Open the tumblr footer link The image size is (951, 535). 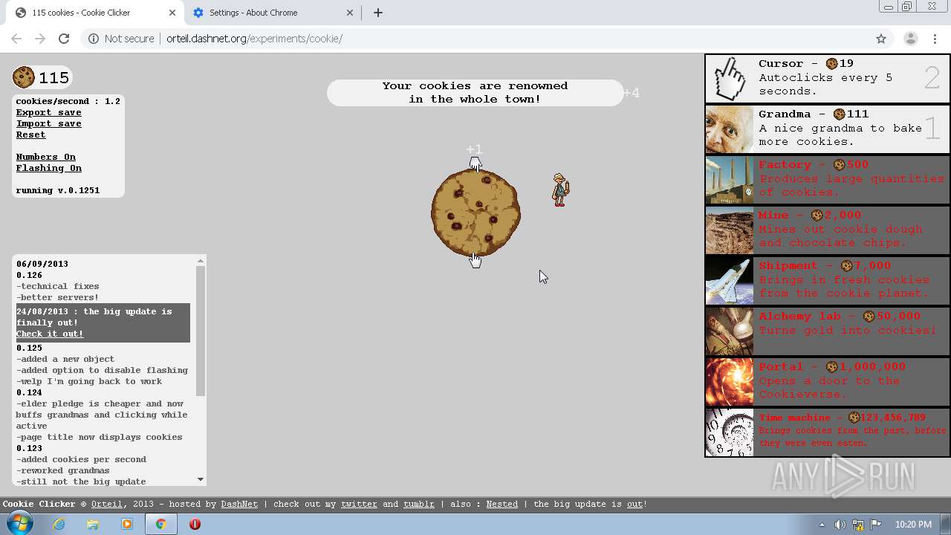419,504
